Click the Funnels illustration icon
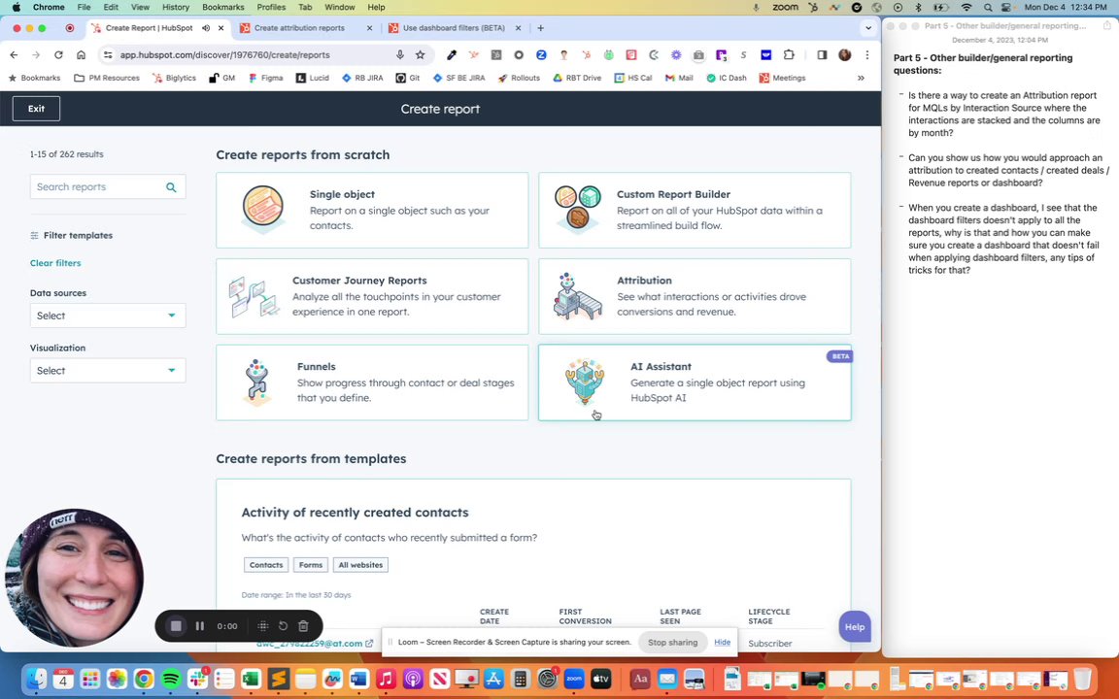This screenshot has height=699, width=1119. 256,383
